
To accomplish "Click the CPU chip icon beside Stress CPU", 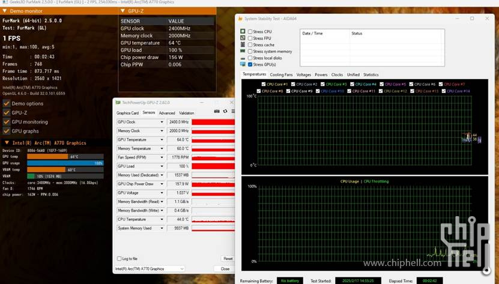I will tap(243, 31).
